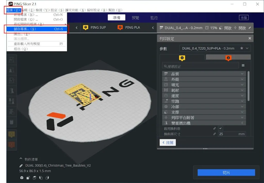Choose 開啟檔案 from the file menu

(x=37, y=19)
